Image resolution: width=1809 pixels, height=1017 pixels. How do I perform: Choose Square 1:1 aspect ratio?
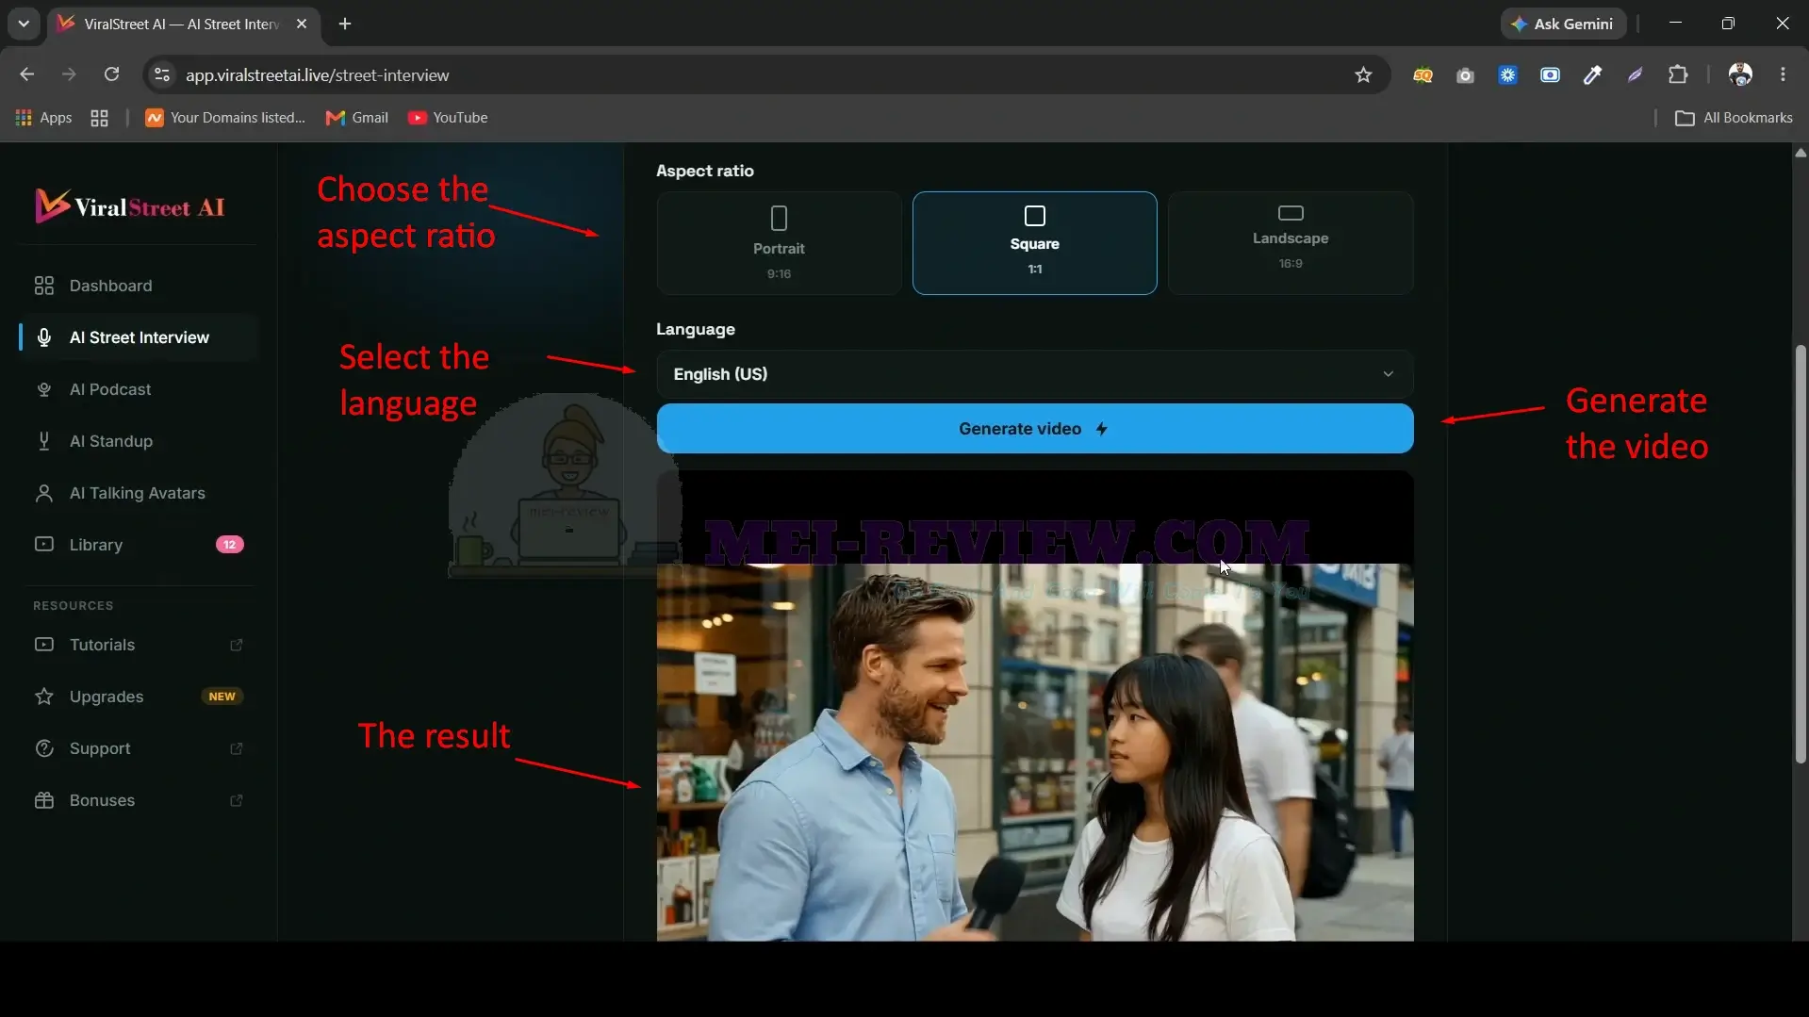[1034, 243]
